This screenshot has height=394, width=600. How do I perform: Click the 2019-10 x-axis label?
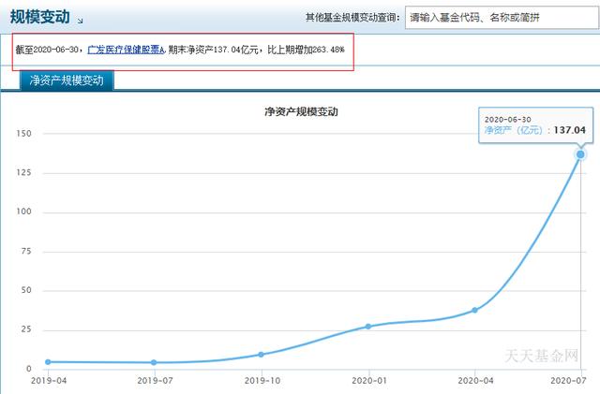pyautogui.click(x=262, y=381)
